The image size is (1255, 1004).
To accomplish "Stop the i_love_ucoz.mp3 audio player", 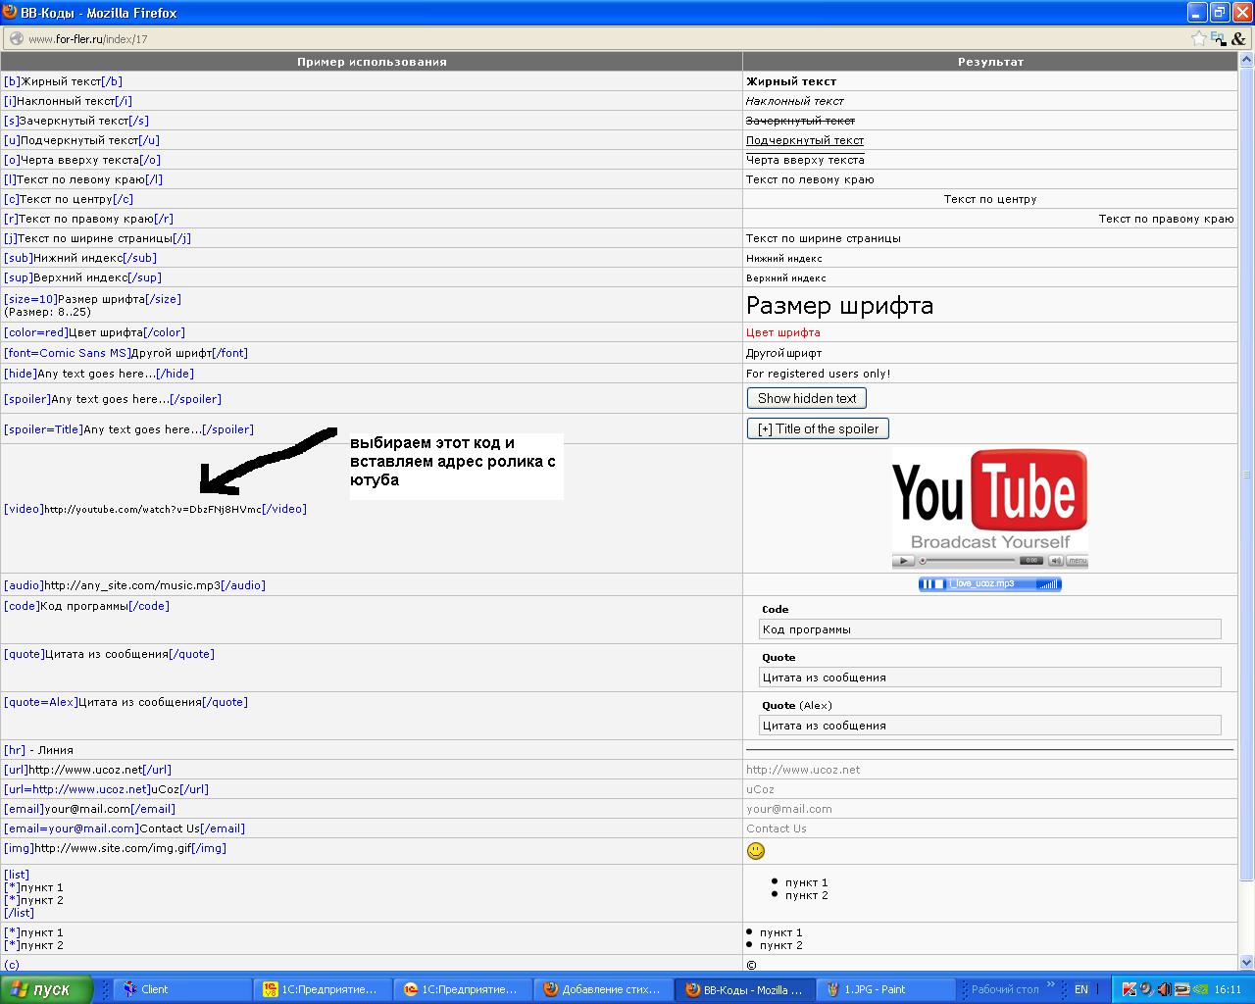I will 938,584.
